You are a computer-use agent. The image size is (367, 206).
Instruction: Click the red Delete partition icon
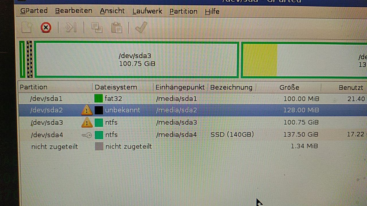pos(46,28)
